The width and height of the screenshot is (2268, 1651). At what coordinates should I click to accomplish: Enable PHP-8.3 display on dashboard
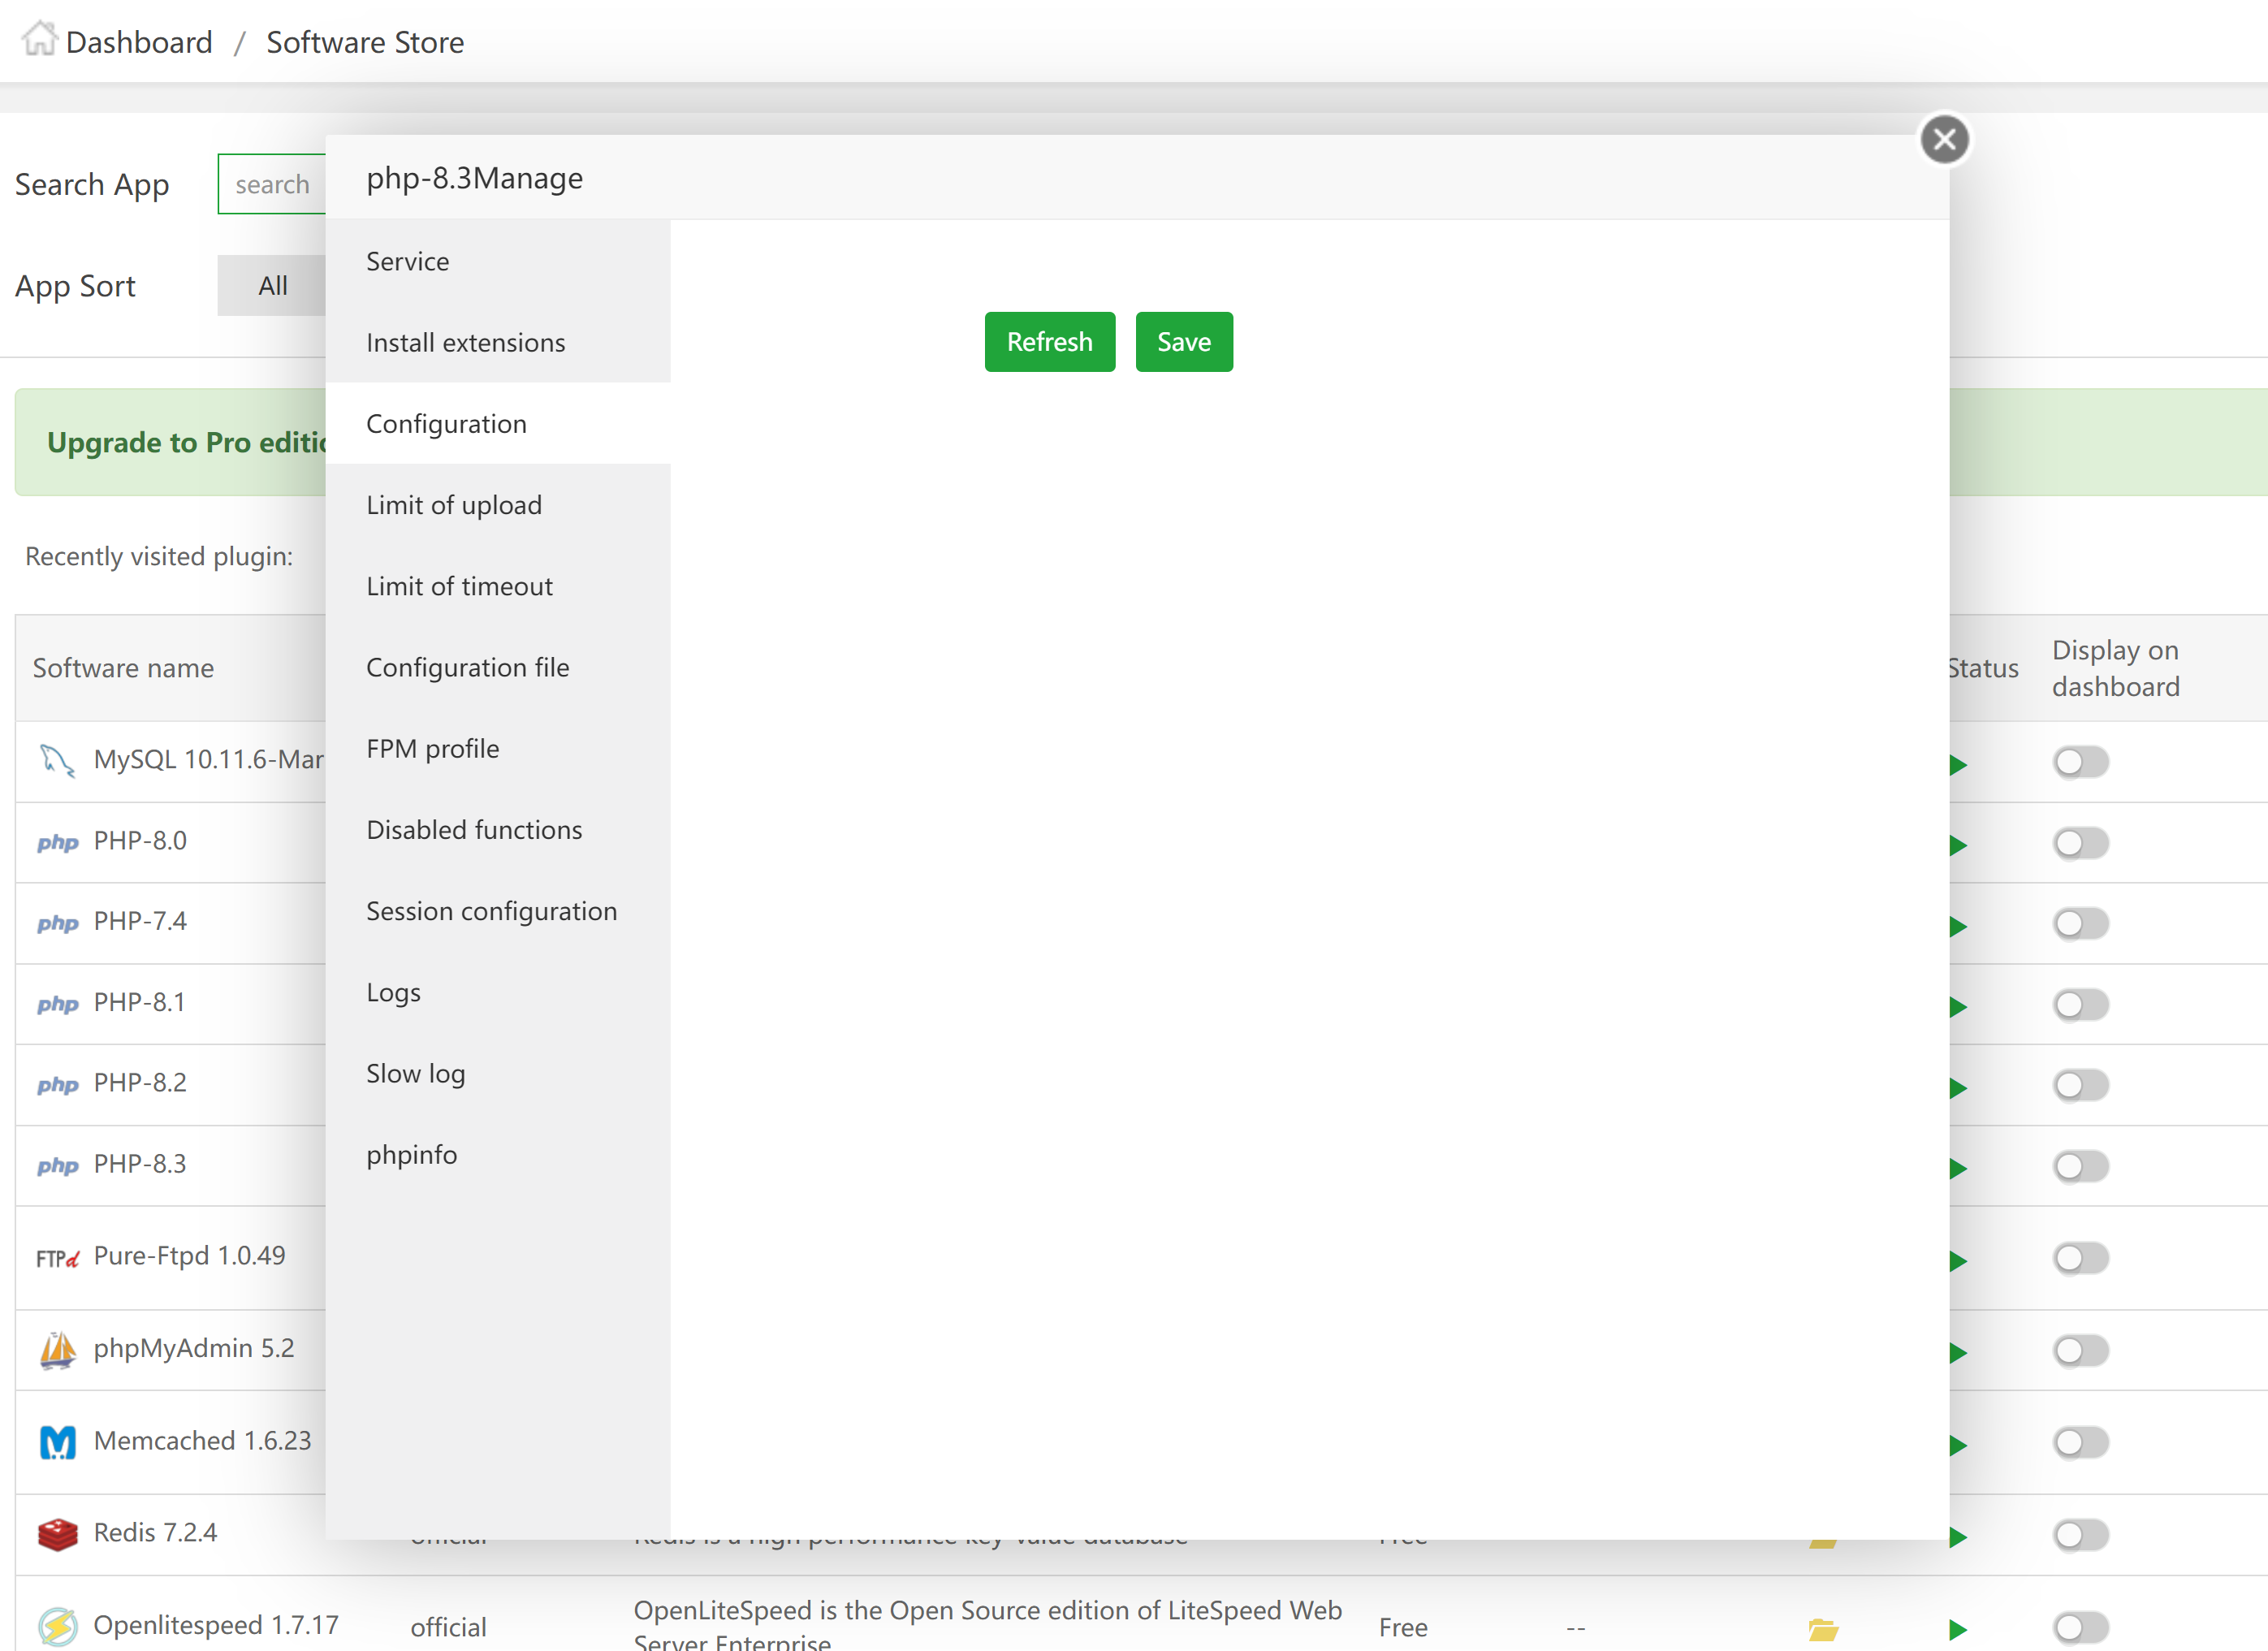point(2080,1166)
